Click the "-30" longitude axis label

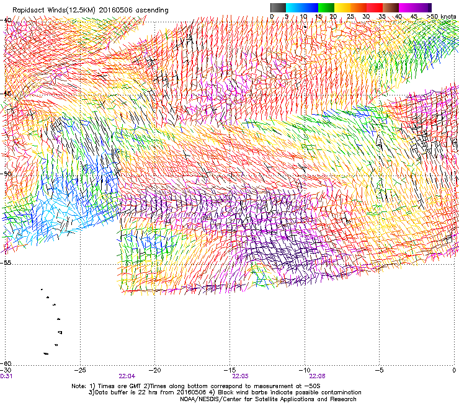6,370
